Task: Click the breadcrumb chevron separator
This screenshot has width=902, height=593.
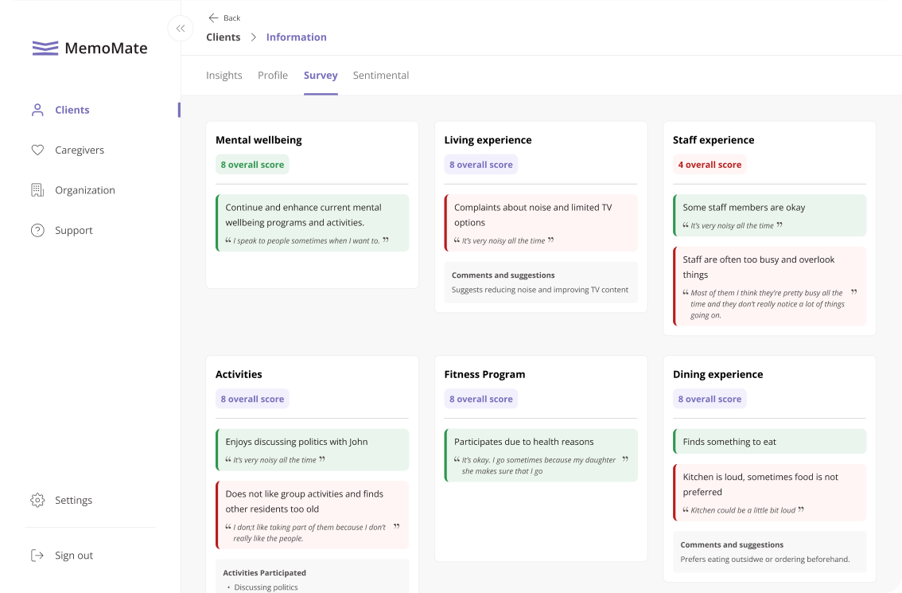Action: tap(253, 37)
